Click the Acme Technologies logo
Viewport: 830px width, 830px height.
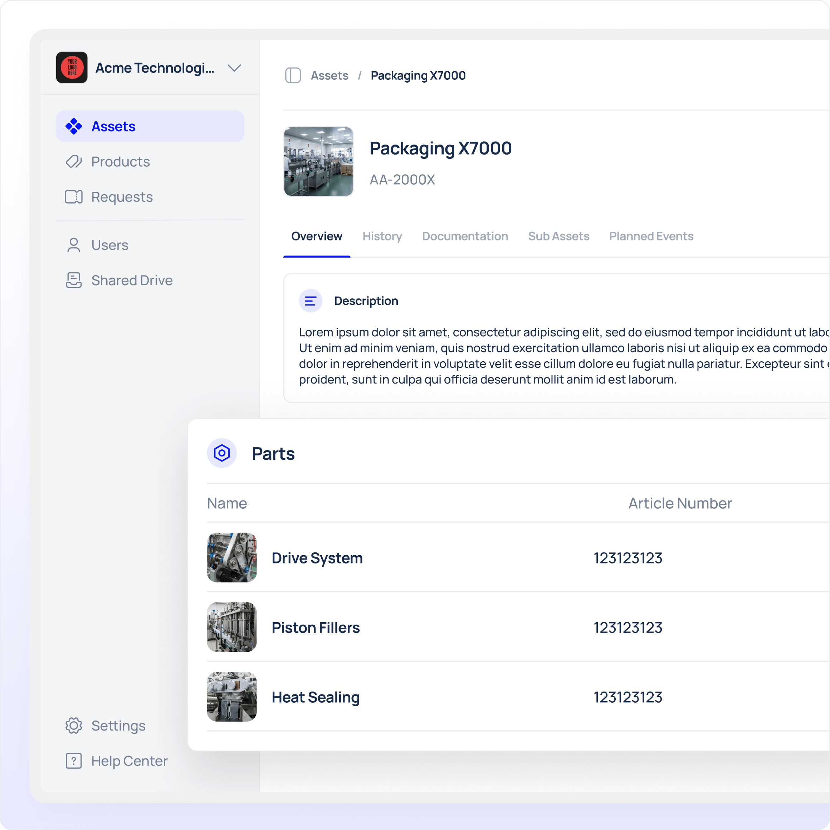[x=72, y=68]
